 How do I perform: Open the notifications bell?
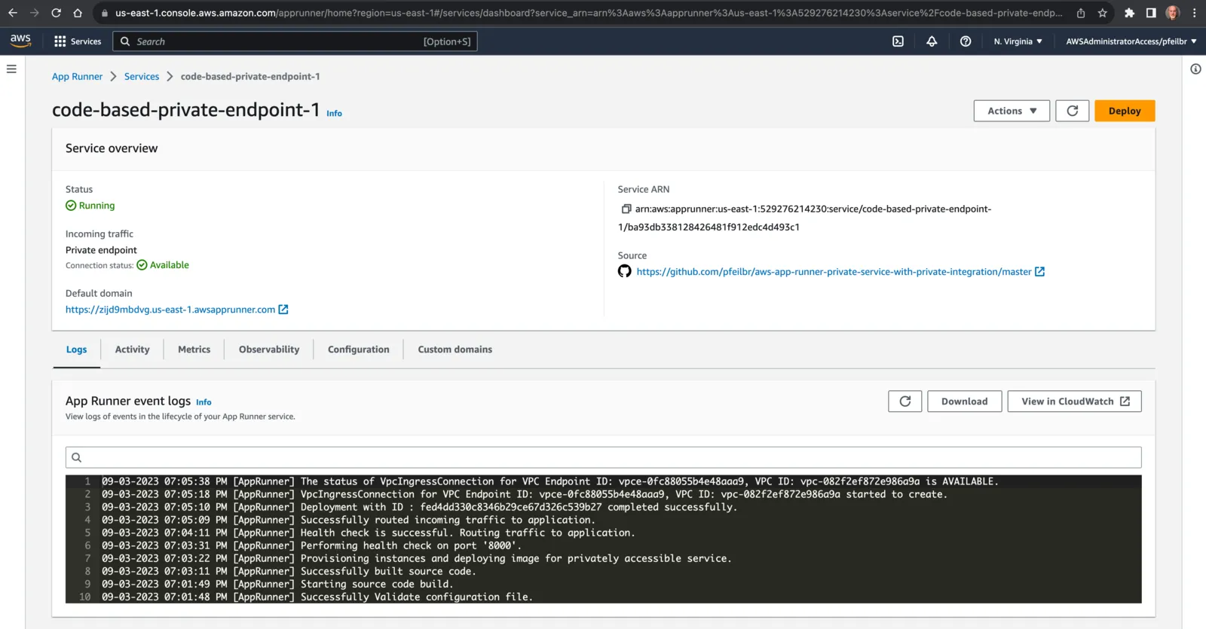point(932,41)
